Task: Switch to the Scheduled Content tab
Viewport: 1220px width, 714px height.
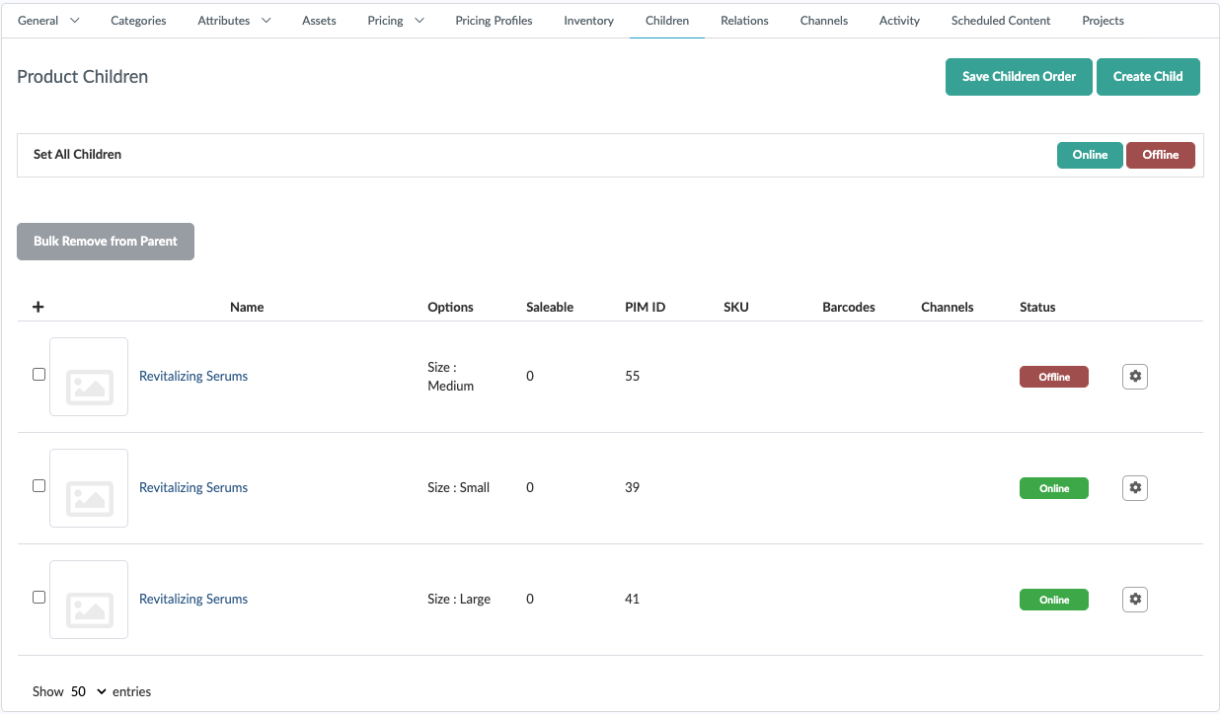Action: [1000, 20]
